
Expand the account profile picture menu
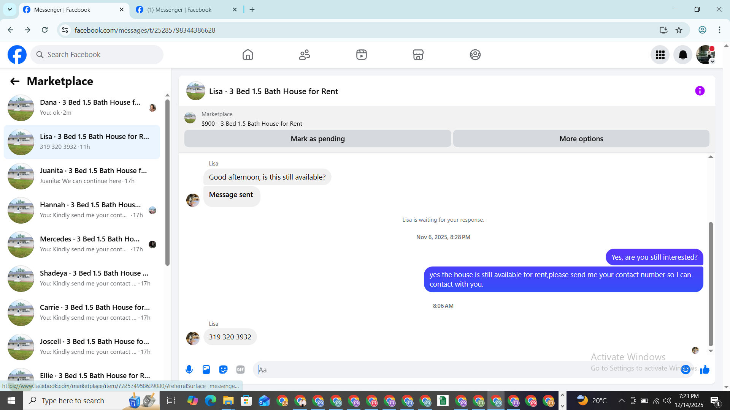click(x=706, y=55)
